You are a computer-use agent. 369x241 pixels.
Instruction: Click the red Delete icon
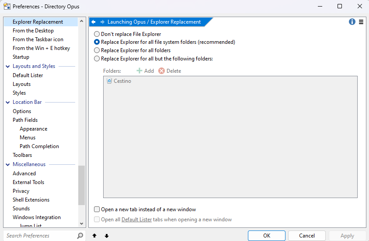161,71
